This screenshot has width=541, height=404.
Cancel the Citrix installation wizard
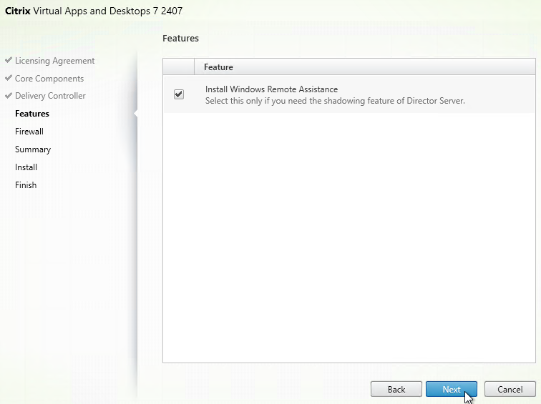click(x=510, y=390)
